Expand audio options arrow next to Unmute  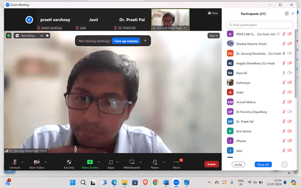[23, 162]
